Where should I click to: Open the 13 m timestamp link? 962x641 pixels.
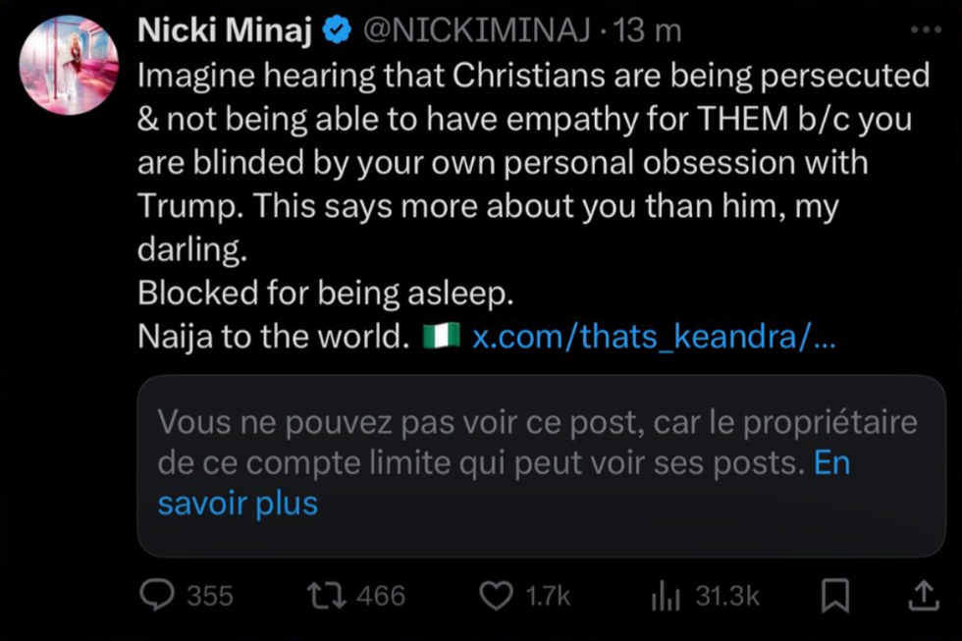(647, 31)
